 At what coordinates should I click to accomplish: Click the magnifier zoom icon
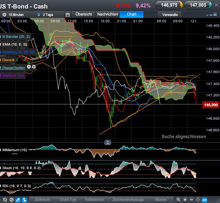178,199
